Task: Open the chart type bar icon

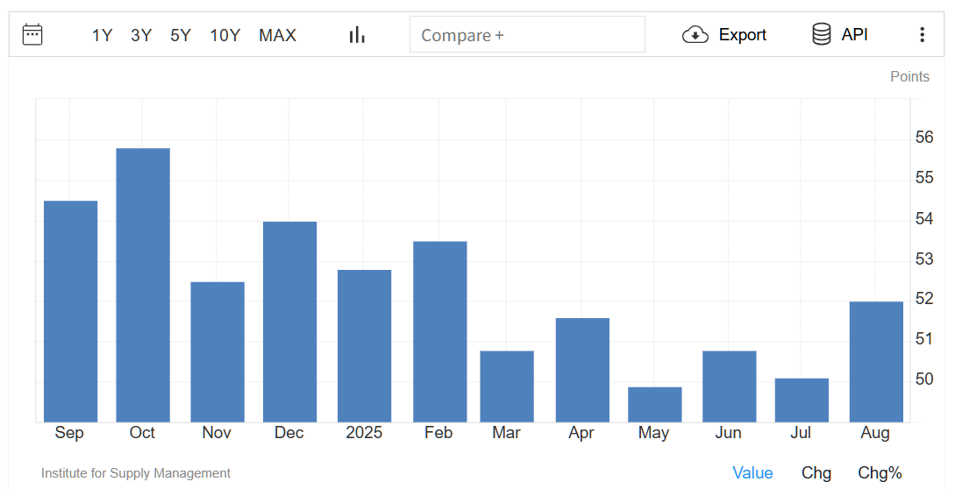Action: [357, 35]
